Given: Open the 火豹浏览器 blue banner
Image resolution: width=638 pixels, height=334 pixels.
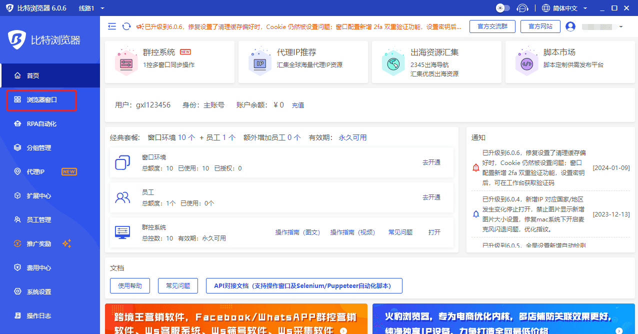Looking at the screenshot, I should (x=503, y=319).
